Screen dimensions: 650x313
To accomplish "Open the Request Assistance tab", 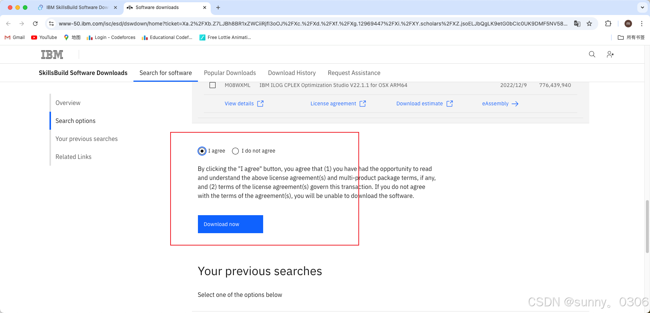I will pyautogui.click(x=354, y=73).
